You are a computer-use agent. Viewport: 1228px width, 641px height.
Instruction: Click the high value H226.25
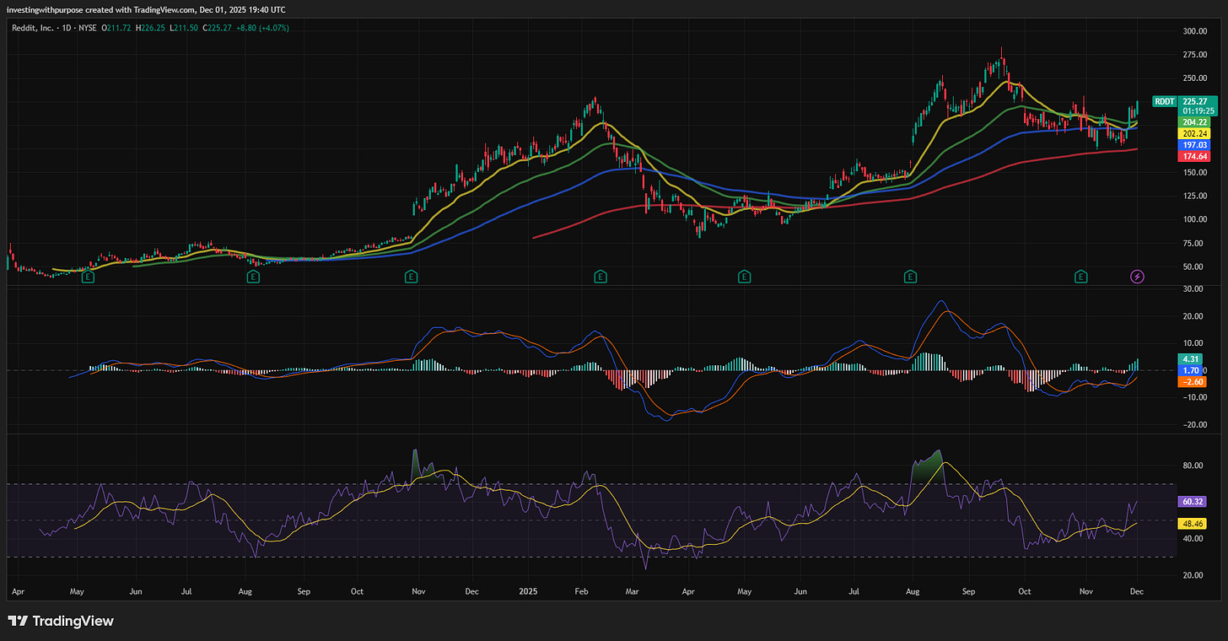pos(149,30)
